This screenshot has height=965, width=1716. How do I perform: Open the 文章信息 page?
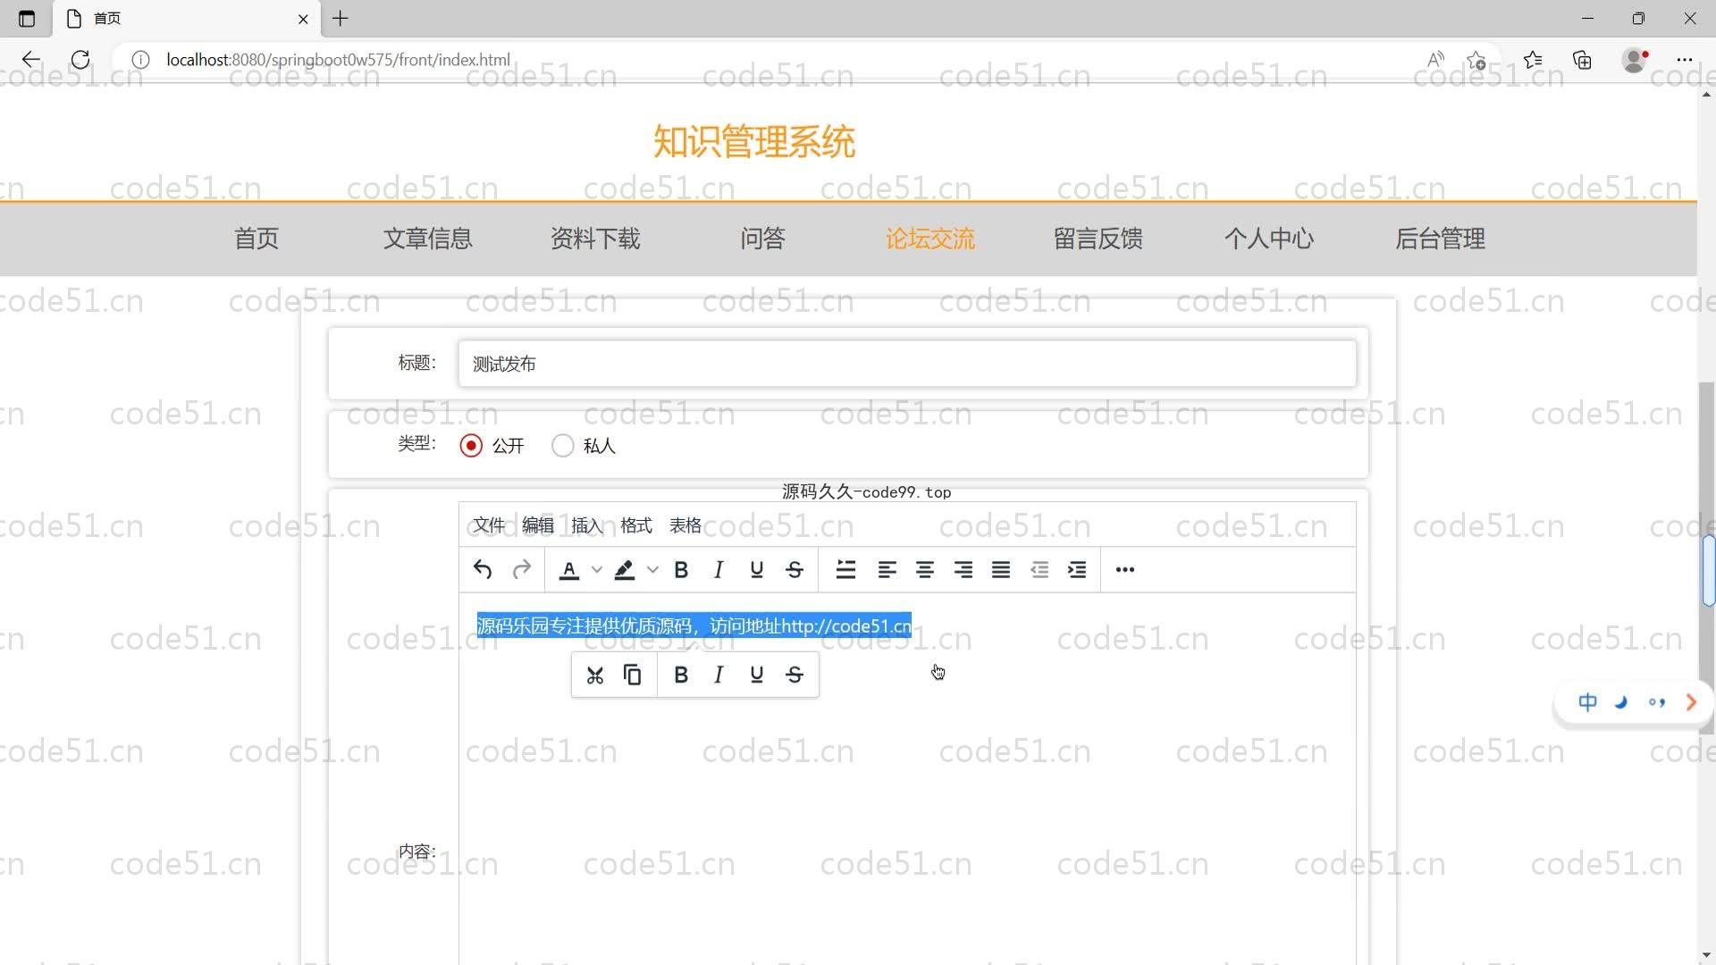(427, 239)
